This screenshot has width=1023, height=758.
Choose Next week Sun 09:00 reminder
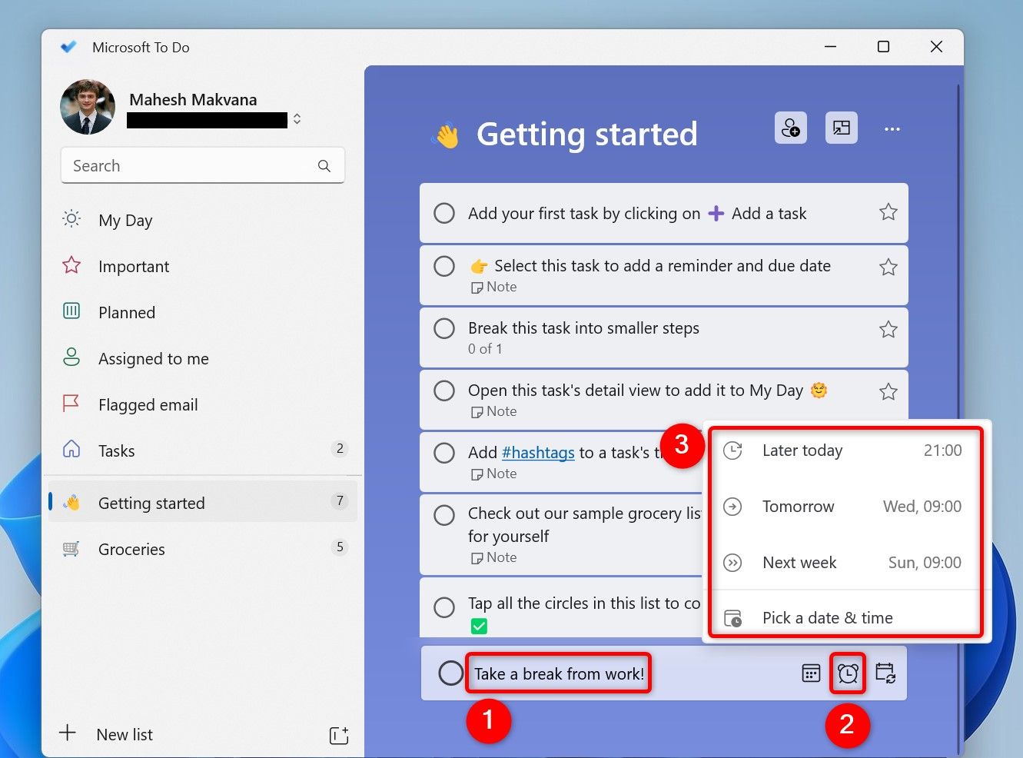tap(847, 563)
